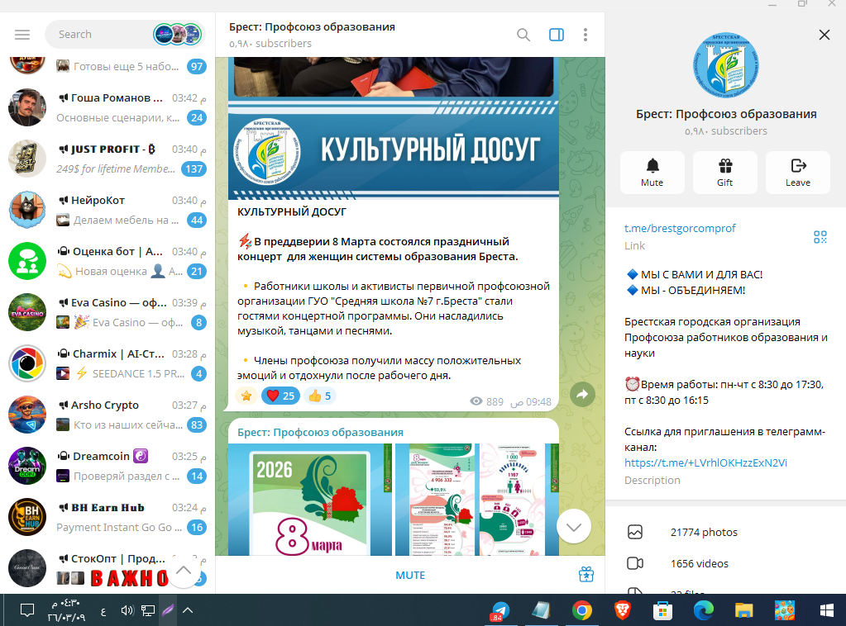This screenshot has height=626, width=846.
Task: Open the t.me/brestgorcomprof link
Action: click(680, 228)
